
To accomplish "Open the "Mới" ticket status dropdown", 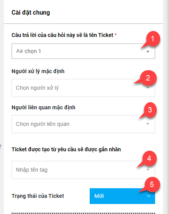I will [x=122, y=196].
